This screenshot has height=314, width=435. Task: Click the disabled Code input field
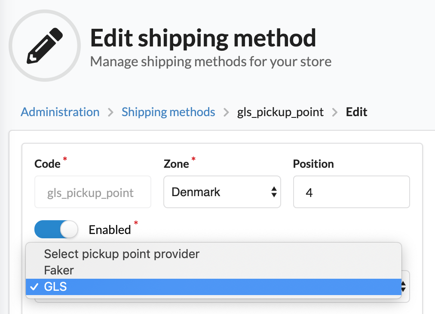tap(93, 192)
